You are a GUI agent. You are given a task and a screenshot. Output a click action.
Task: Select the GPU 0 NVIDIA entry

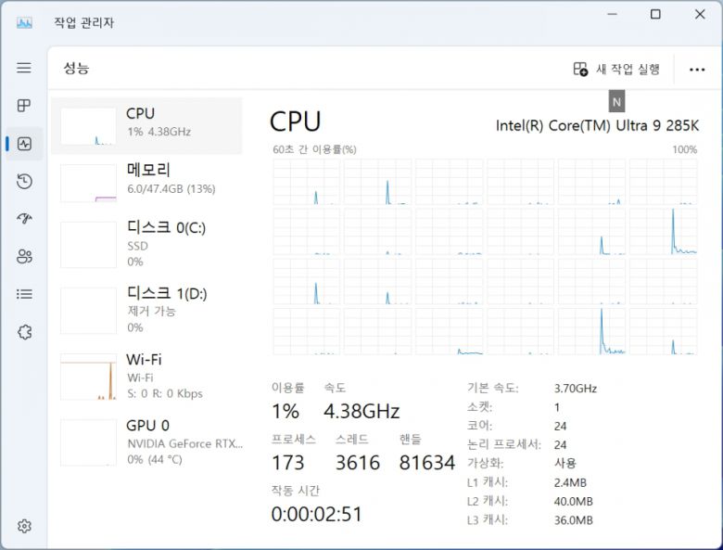tap(146, 441)
